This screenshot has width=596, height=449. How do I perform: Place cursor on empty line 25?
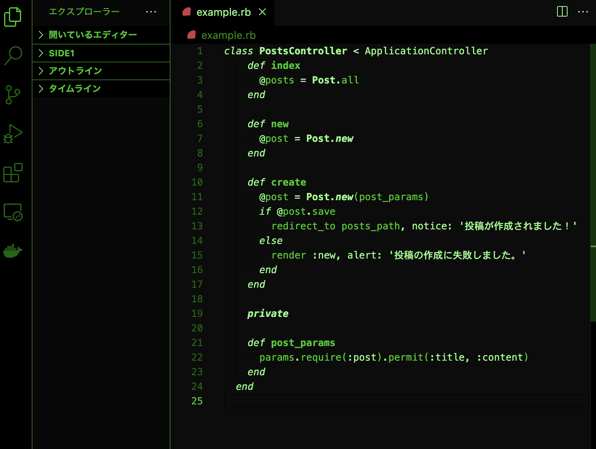pos(406,401)
